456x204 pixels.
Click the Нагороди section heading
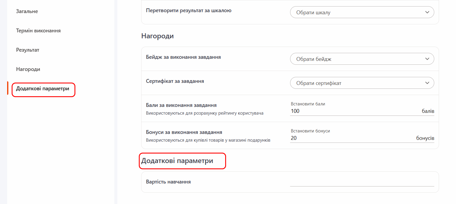[157, 36]
